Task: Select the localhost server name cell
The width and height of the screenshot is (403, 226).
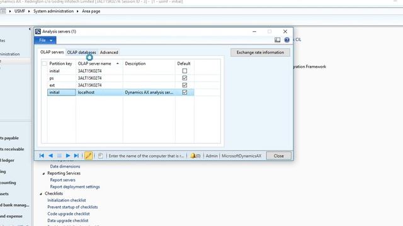Action: point(99,92)
